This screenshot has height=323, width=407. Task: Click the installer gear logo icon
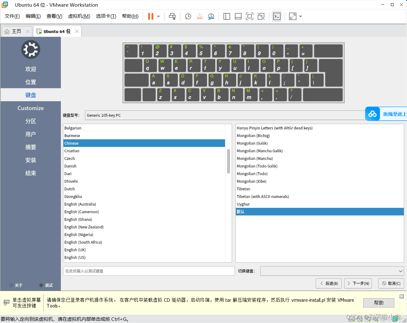(31, 49)
